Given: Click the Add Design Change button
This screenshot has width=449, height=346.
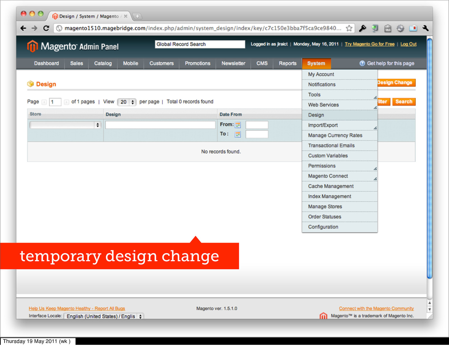Looking at the screenshot, I should (x=396, y=83).
